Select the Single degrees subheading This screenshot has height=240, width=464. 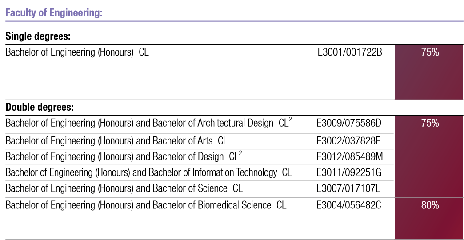(x=38, y=36)
